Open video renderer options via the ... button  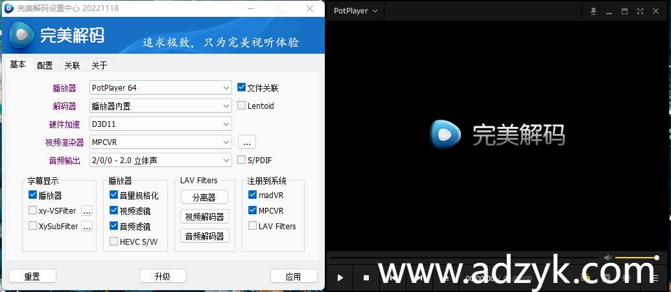point(247,142)
